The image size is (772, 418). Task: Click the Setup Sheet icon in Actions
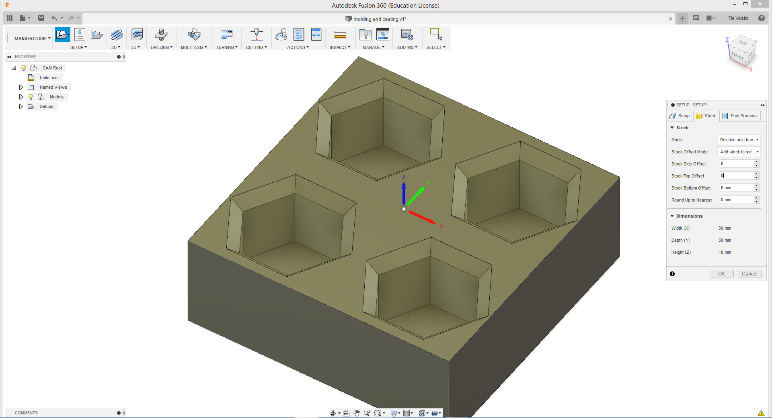pyautogui.click(x=316, y=35)
